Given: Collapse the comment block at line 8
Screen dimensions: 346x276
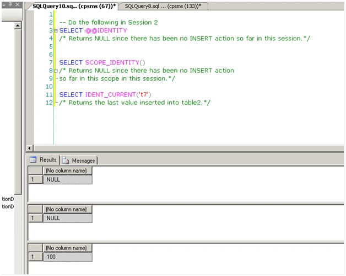Looking at the screenshot, I should tap(56, 71).
